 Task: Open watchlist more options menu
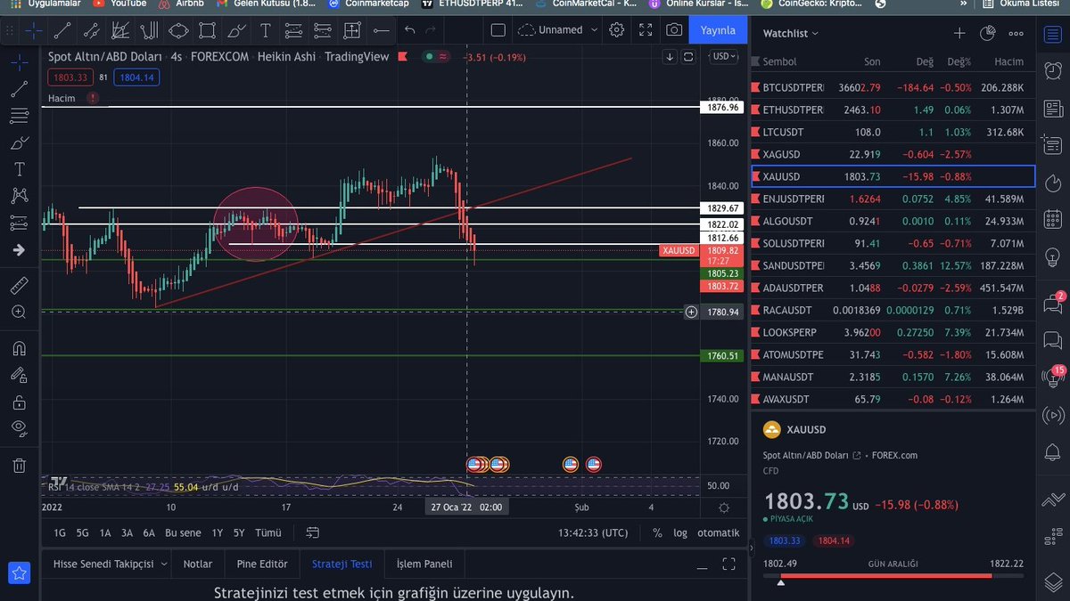tap(1016, 33)
